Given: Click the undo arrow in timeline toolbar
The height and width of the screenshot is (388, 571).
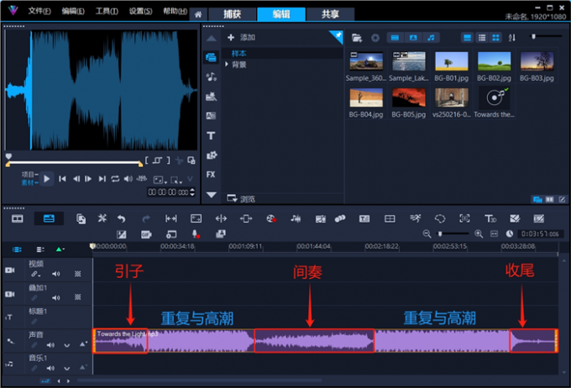Looking at the screenshot, I should point(121,218).
